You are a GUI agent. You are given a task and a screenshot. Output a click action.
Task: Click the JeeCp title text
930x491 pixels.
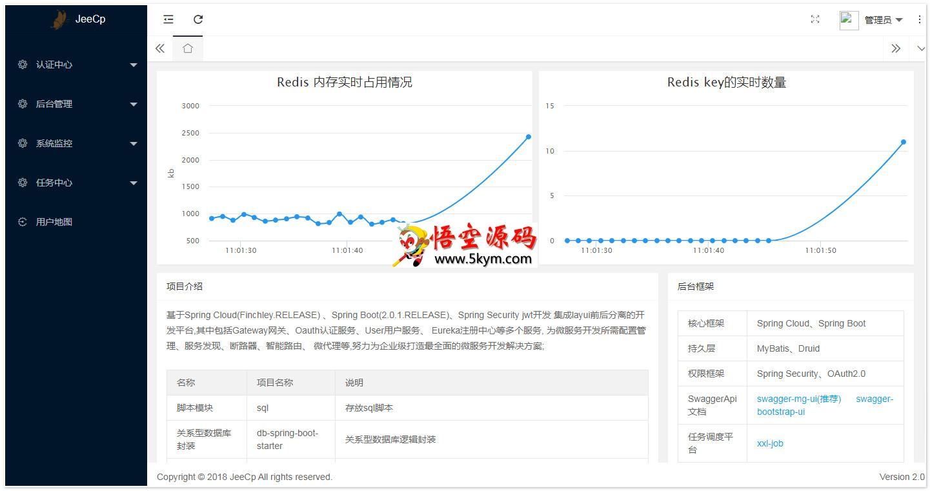click(x=90, y=19)
